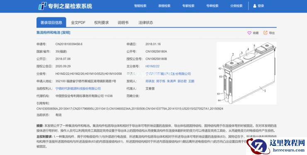Click inventor link 郭志君
This screenshot has height=155, width=307.
[x=182, y=81]
